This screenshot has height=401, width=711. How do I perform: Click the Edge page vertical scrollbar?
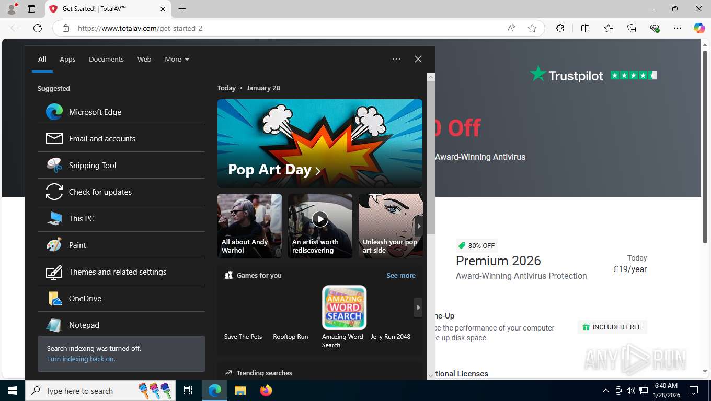[x=705, y=146]
